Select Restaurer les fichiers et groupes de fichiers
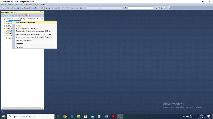Viewport: 213px width, 119px height. pos(35,31)
